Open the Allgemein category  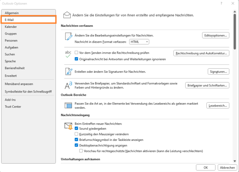point(29,13)
